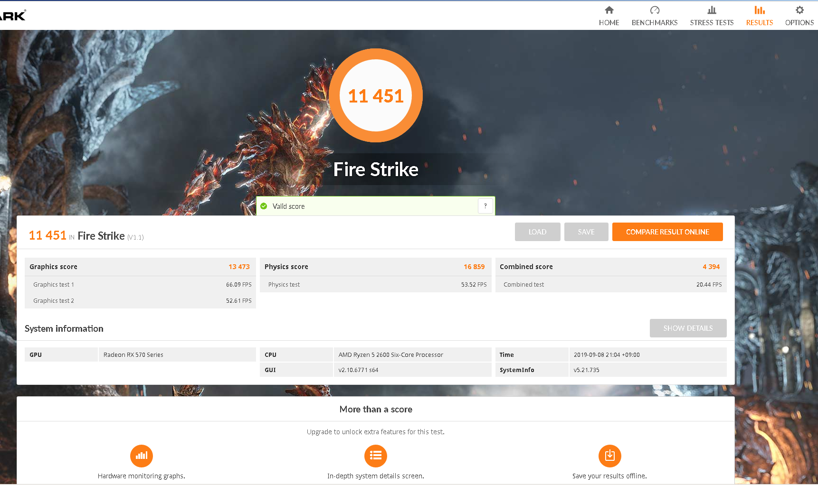This screenshot has height=485, width=818.
Task: Click the Physics score value 16 859
Action: [x=474, y=267]
